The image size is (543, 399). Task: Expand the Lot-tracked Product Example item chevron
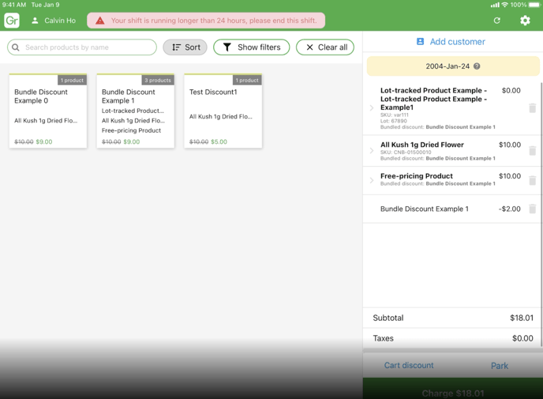372,108
